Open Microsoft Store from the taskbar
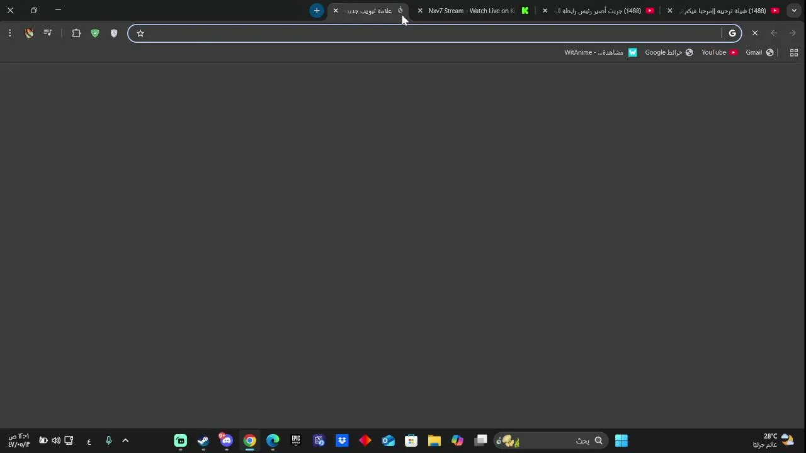806x453 pixels. [411, 440]
